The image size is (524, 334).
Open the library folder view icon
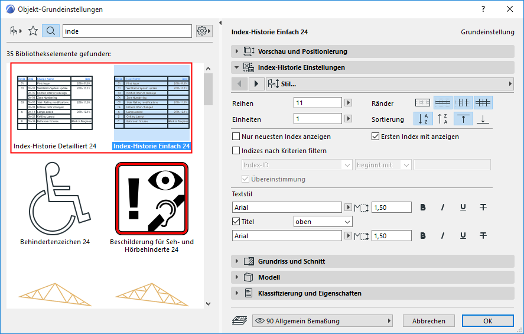[x=16, y=31]
